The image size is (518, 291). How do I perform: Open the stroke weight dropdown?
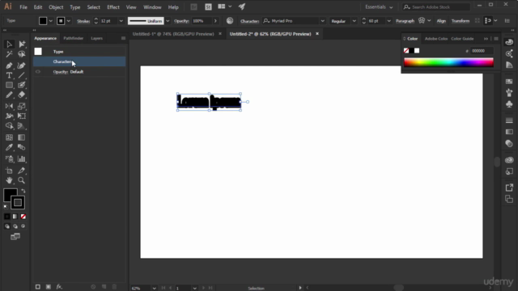[x=121, y=21]
